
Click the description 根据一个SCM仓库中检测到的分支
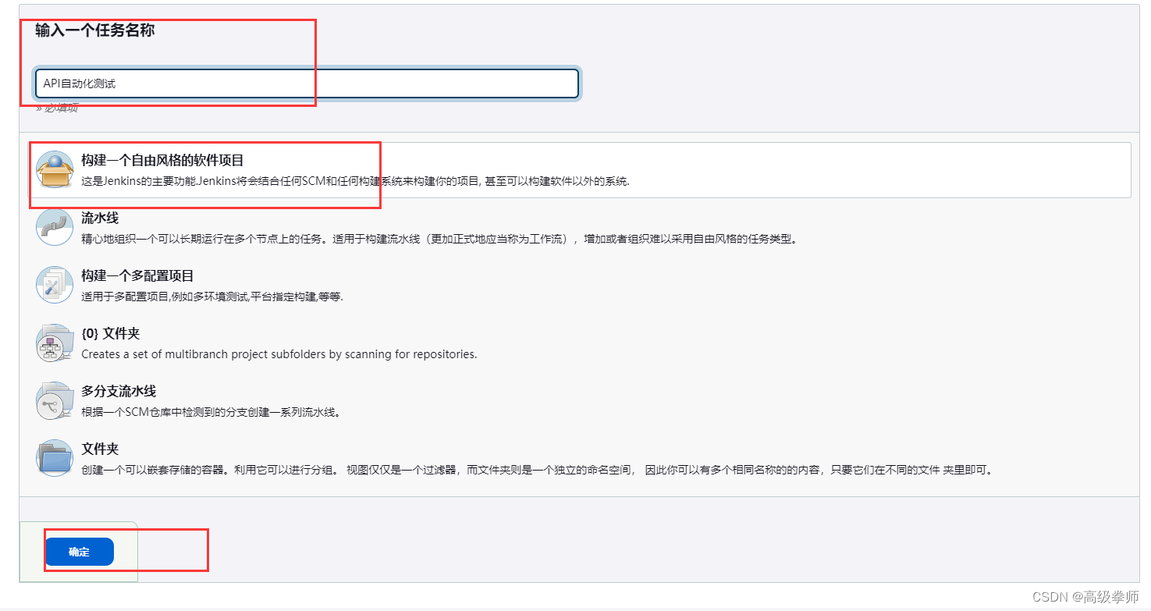[x=211, y=412]
